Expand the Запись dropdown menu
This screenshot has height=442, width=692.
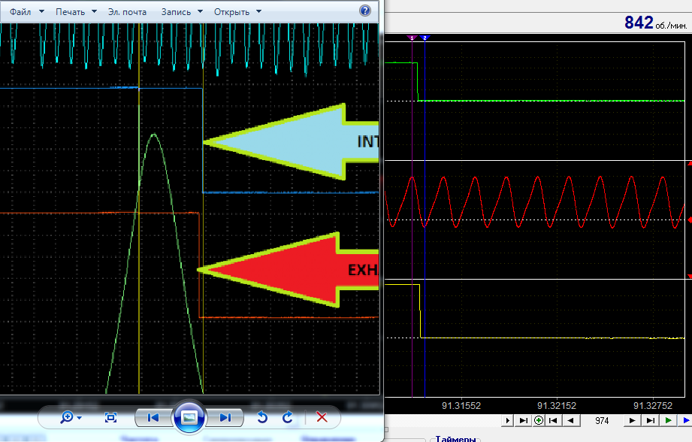pos(181,12)
